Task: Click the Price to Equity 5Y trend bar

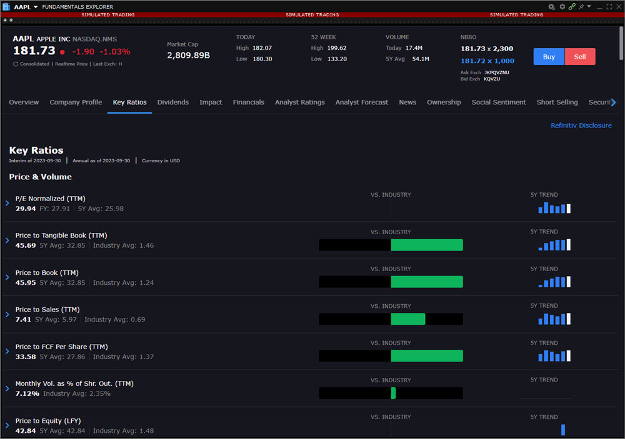Action: coord(563,430)
